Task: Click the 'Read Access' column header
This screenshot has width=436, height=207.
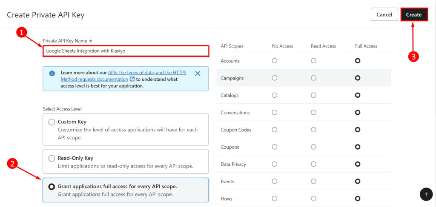Action: pyautogui.click(x=324, y=46)
